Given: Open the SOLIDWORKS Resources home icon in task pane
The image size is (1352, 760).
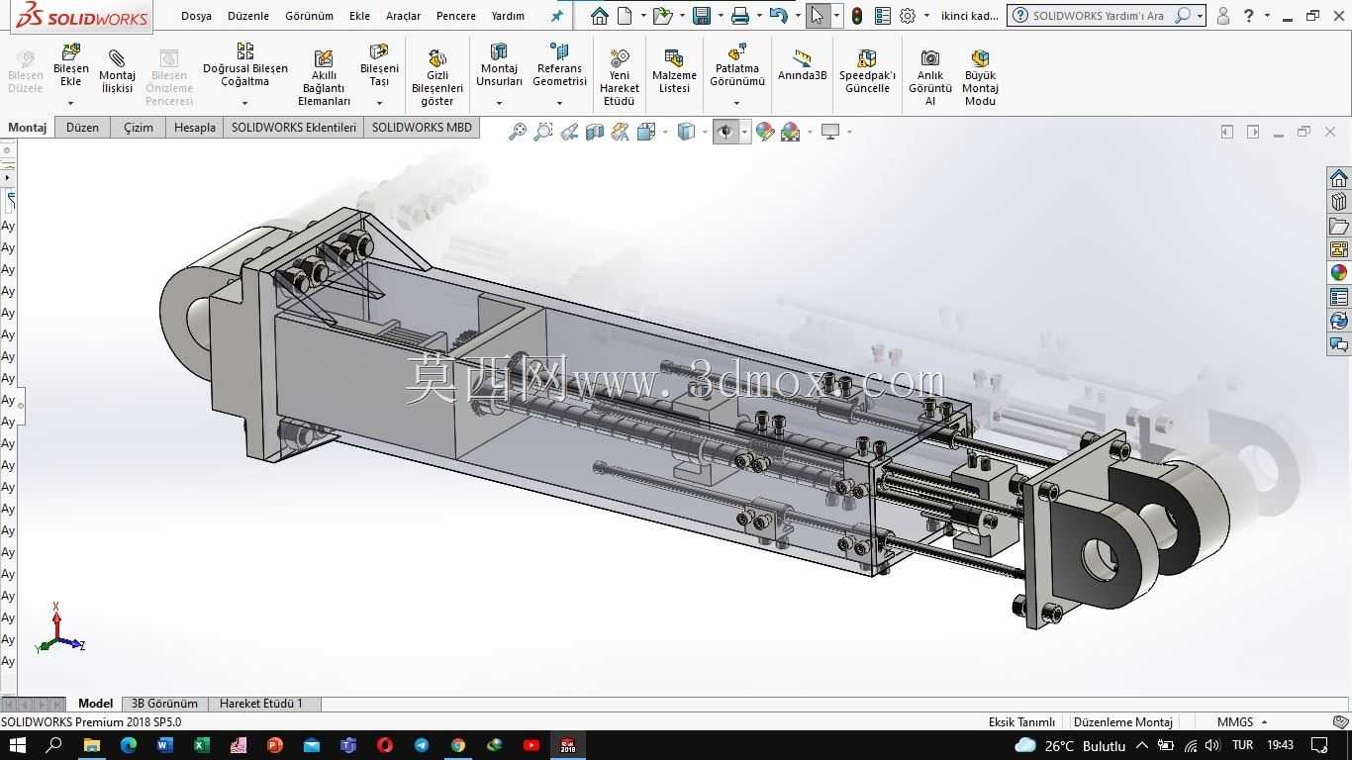Looking at the screenshot, I should pyautogui.click(x=1339, y=178).
